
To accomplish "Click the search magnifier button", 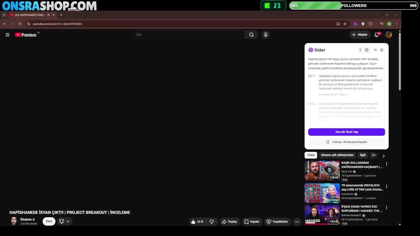I will pos(251,35).
